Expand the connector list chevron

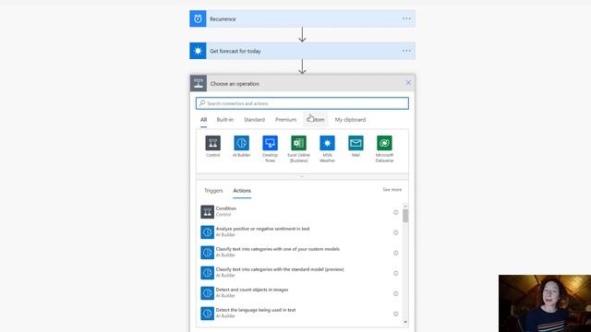coord(302,176)
